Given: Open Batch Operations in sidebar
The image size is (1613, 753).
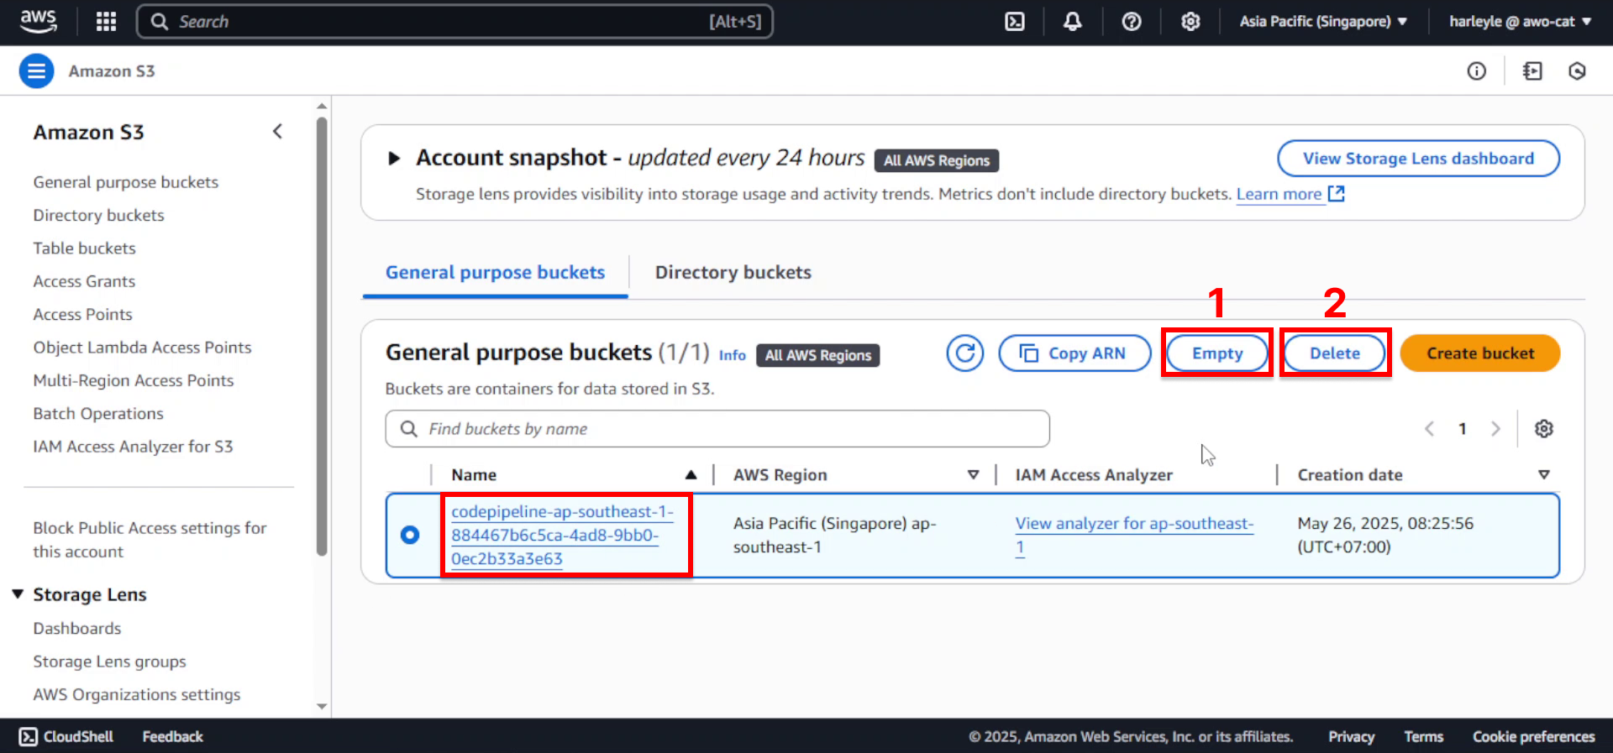Looking at the screenshot, I should coord(98,414).
